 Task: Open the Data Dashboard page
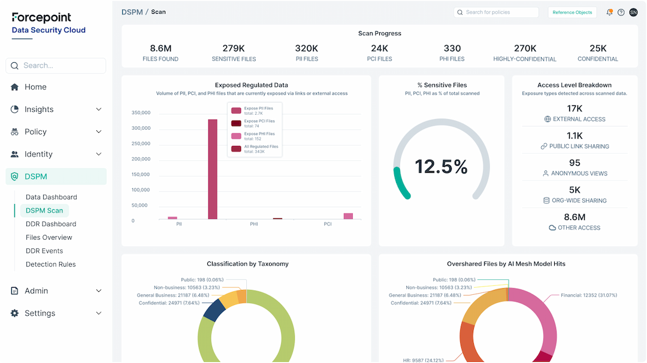51,197
